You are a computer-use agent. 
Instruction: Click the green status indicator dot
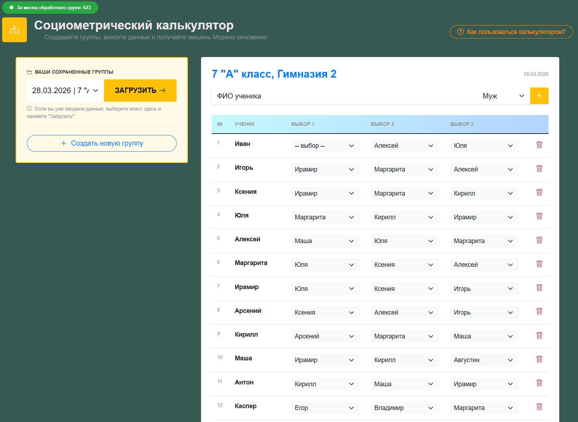(x=11, y=7)
